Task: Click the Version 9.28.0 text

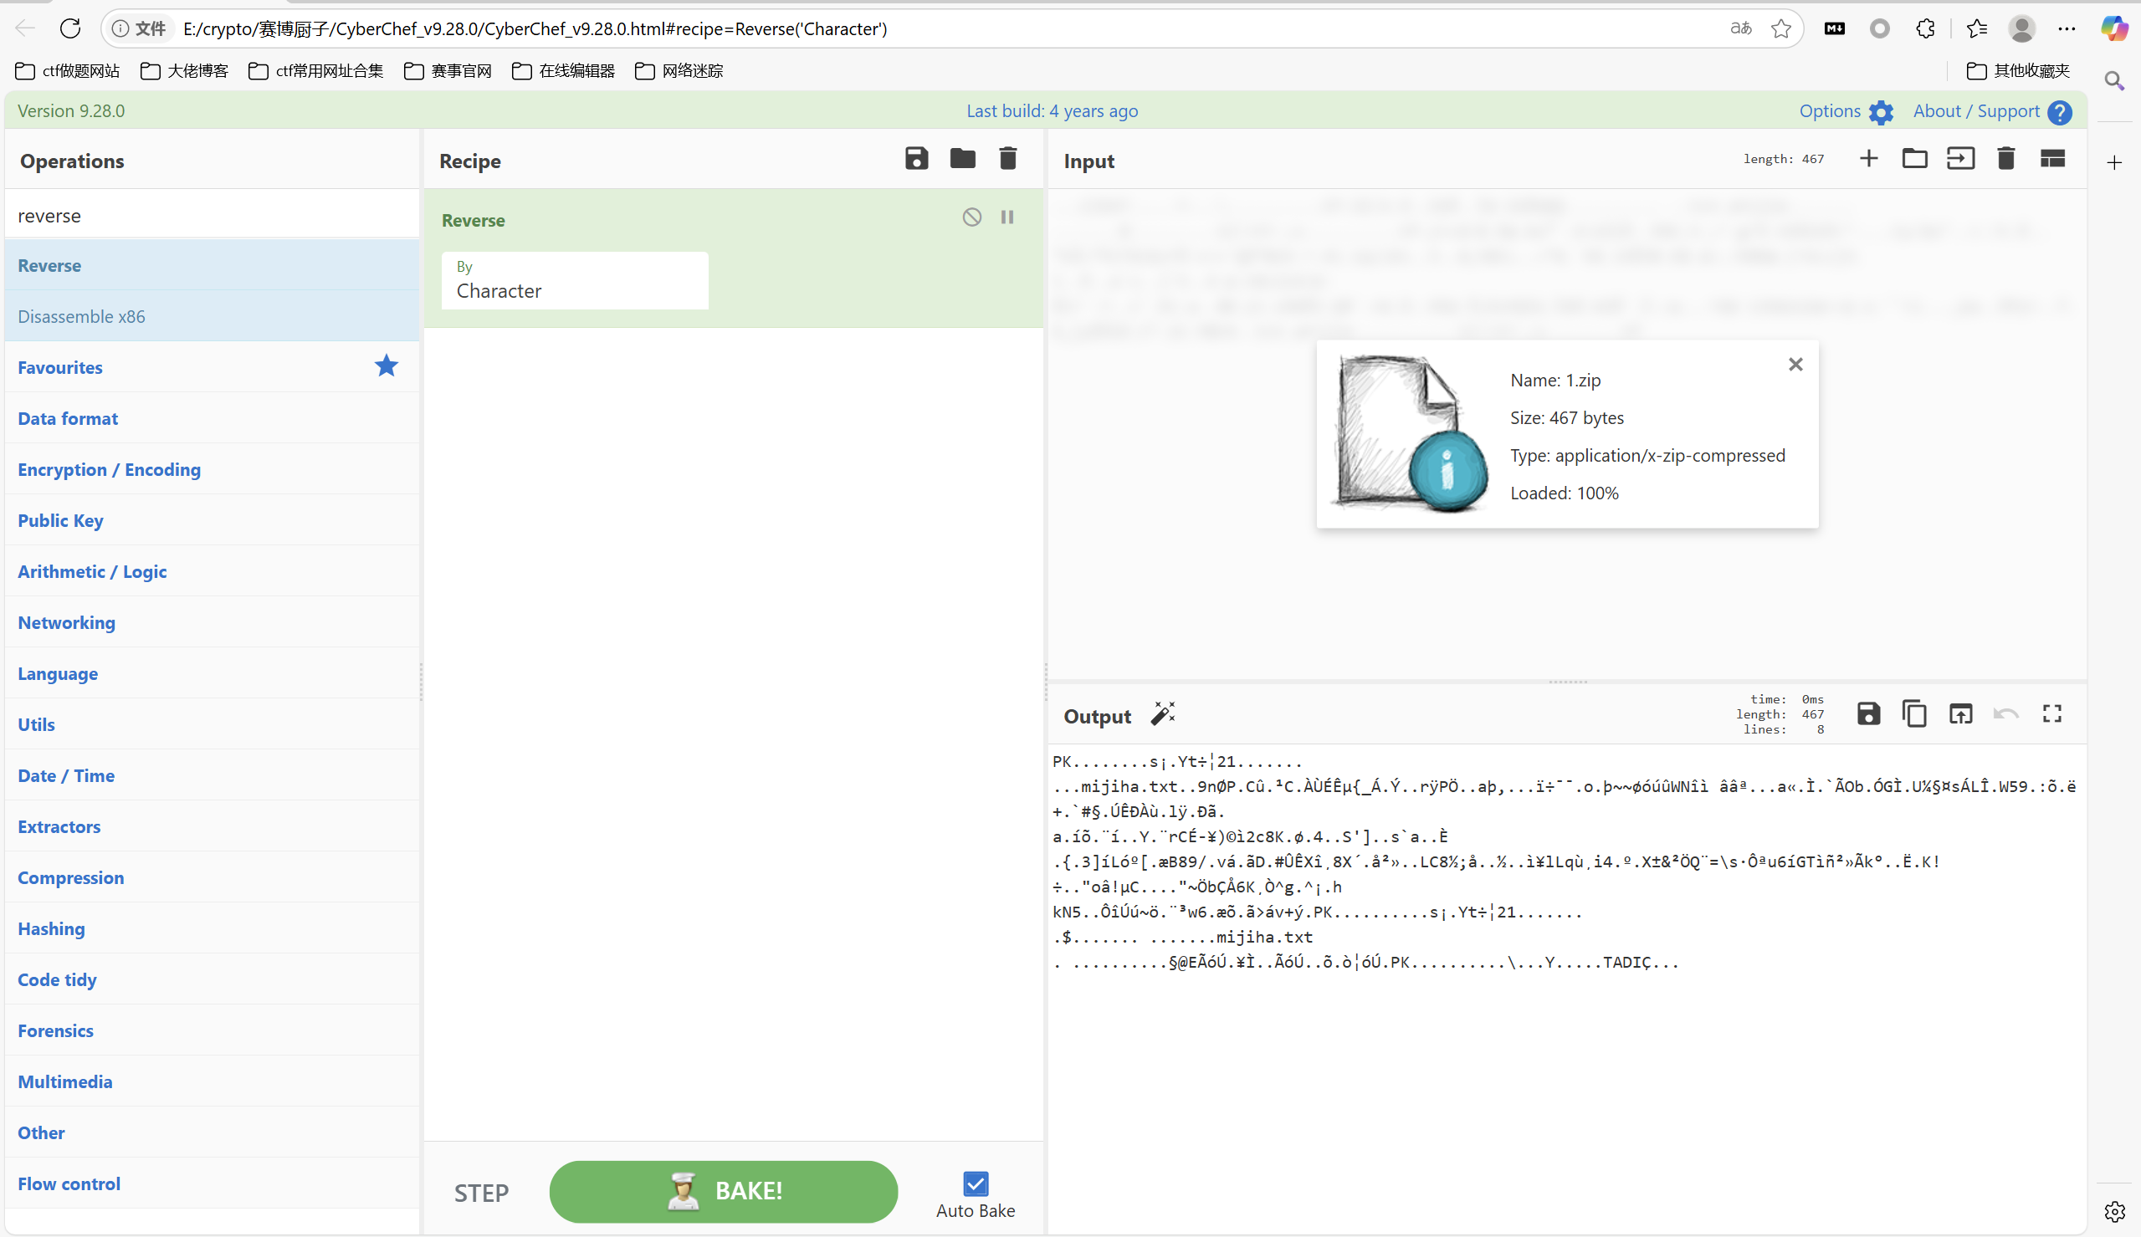Action: [71, 111]
